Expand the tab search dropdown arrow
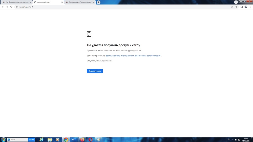The width and height of the screenshot is (253, 142). [x=236, y=2]
